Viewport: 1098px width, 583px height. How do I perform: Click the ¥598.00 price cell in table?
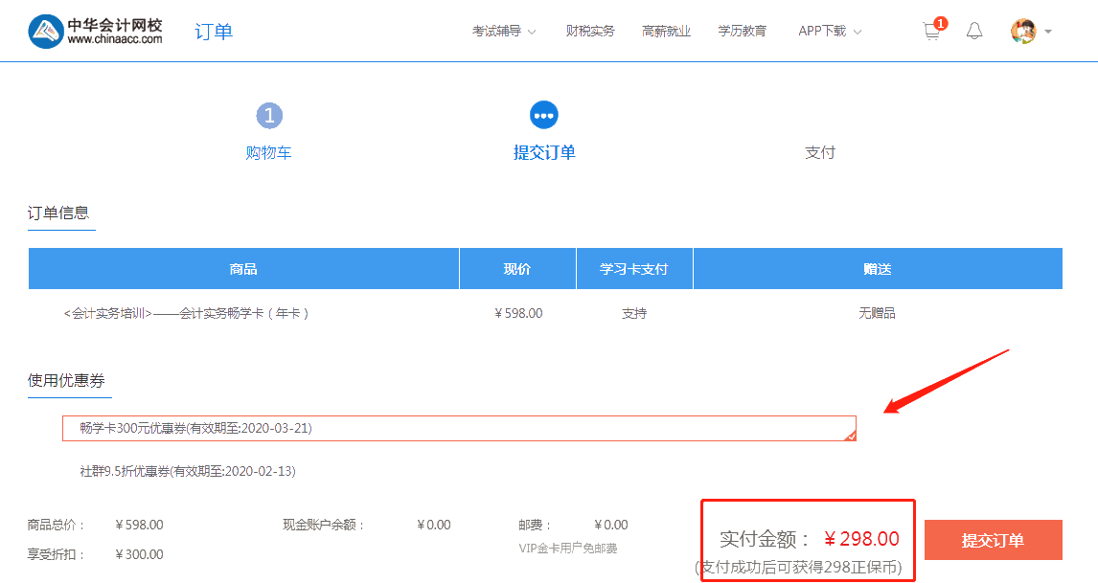(x=518, y=313)
